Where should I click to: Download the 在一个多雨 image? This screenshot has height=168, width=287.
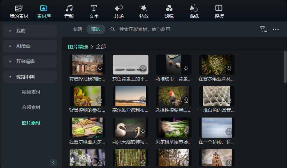[x=229, y=131]
